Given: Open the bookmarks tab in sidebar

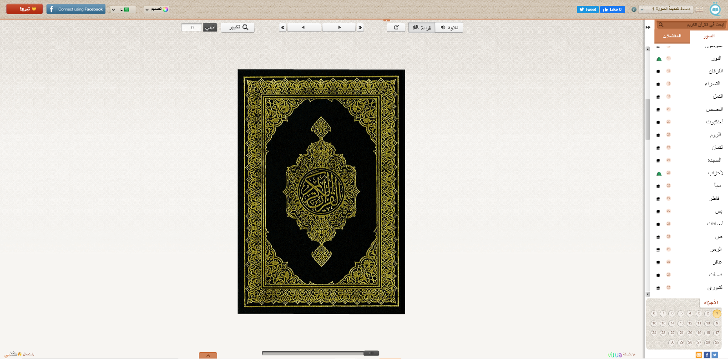Looking at the screenshot, I should click(672, 36).
